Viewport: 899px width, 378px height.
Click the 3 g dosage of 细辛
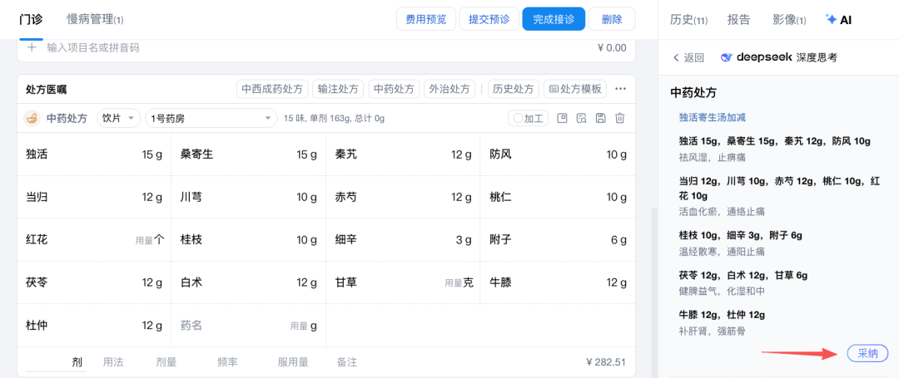point(464,240)
